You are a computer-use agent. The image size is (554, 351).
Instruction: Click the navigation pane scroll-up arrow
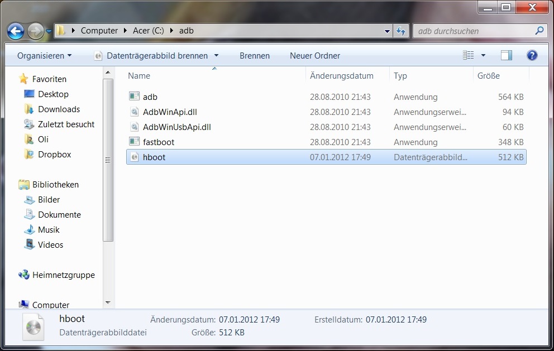[x=108, y=73]
